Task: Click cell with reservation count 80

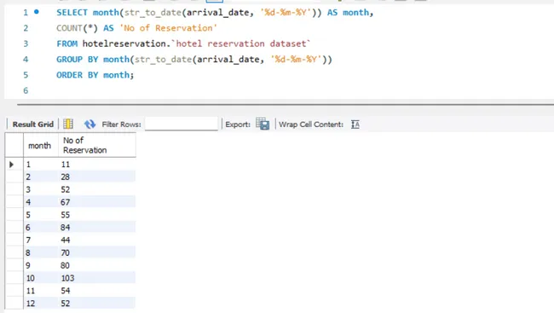Action: [97, 265]
